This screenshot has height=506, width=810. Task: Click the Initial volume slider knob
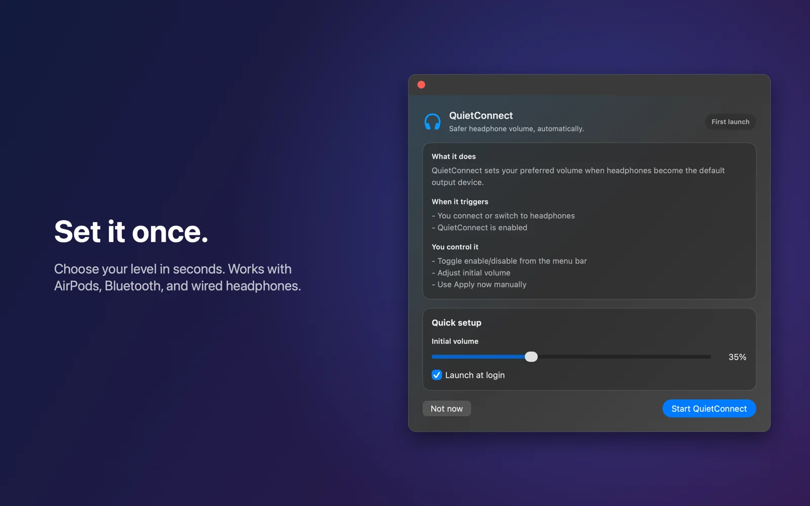tap(531, 357)
